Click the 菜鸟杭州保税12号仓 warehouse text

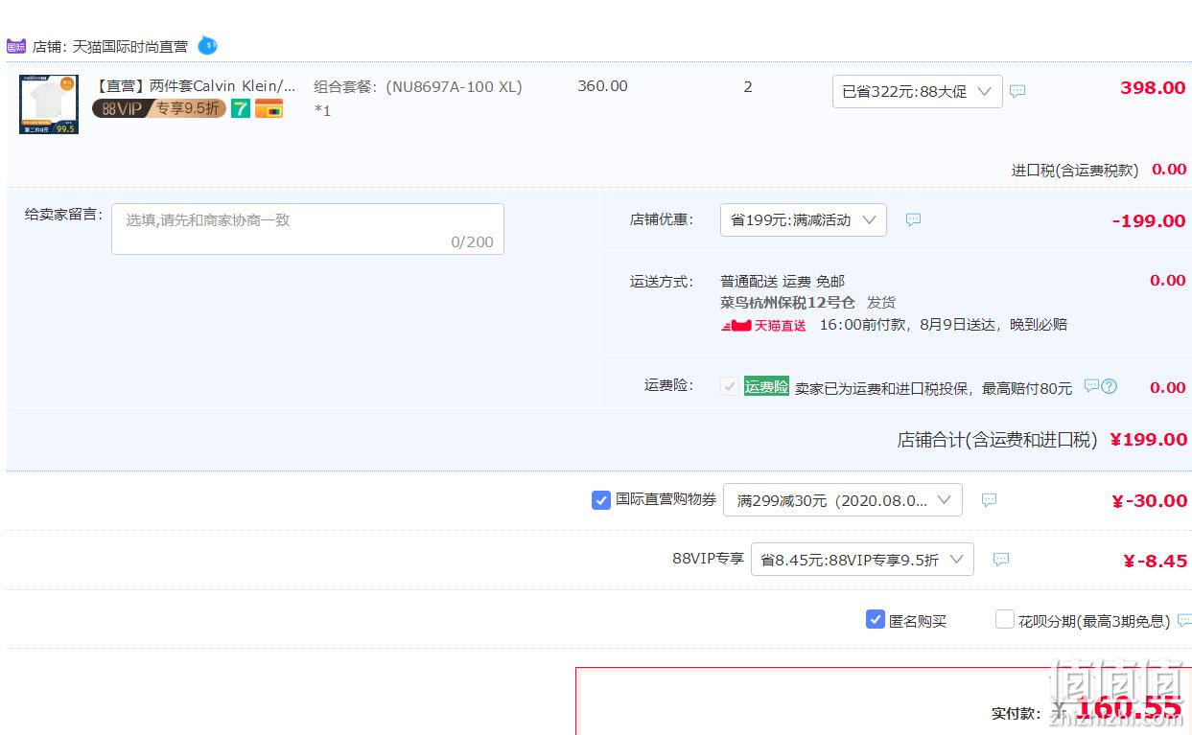tap(787, 302)
